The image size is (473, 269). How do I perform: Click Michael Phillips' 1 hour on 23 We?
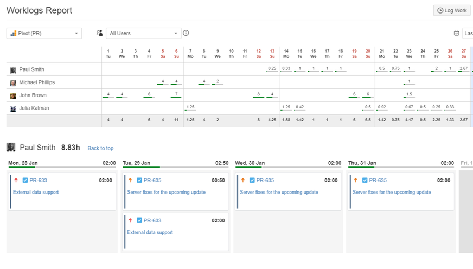(x=409, y=82)
